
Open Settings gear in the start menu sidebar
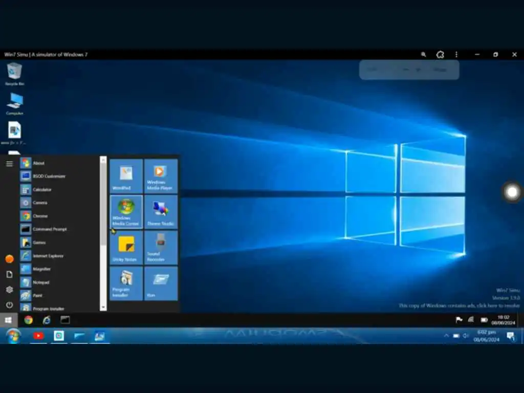9,290
